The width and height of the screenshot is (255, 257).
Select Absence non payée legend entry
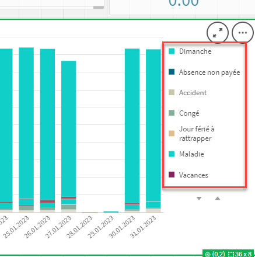(x=204, y=72)
